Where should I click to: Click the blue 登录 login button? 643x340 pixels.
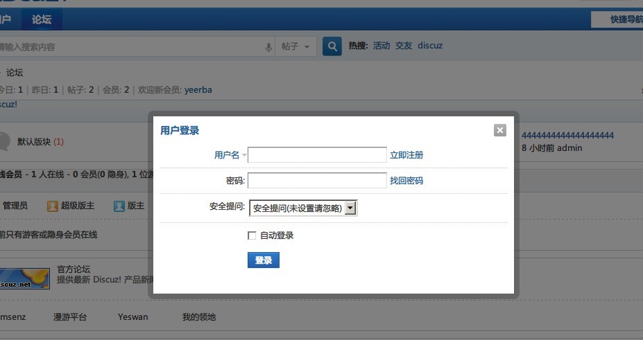[264, 260]
